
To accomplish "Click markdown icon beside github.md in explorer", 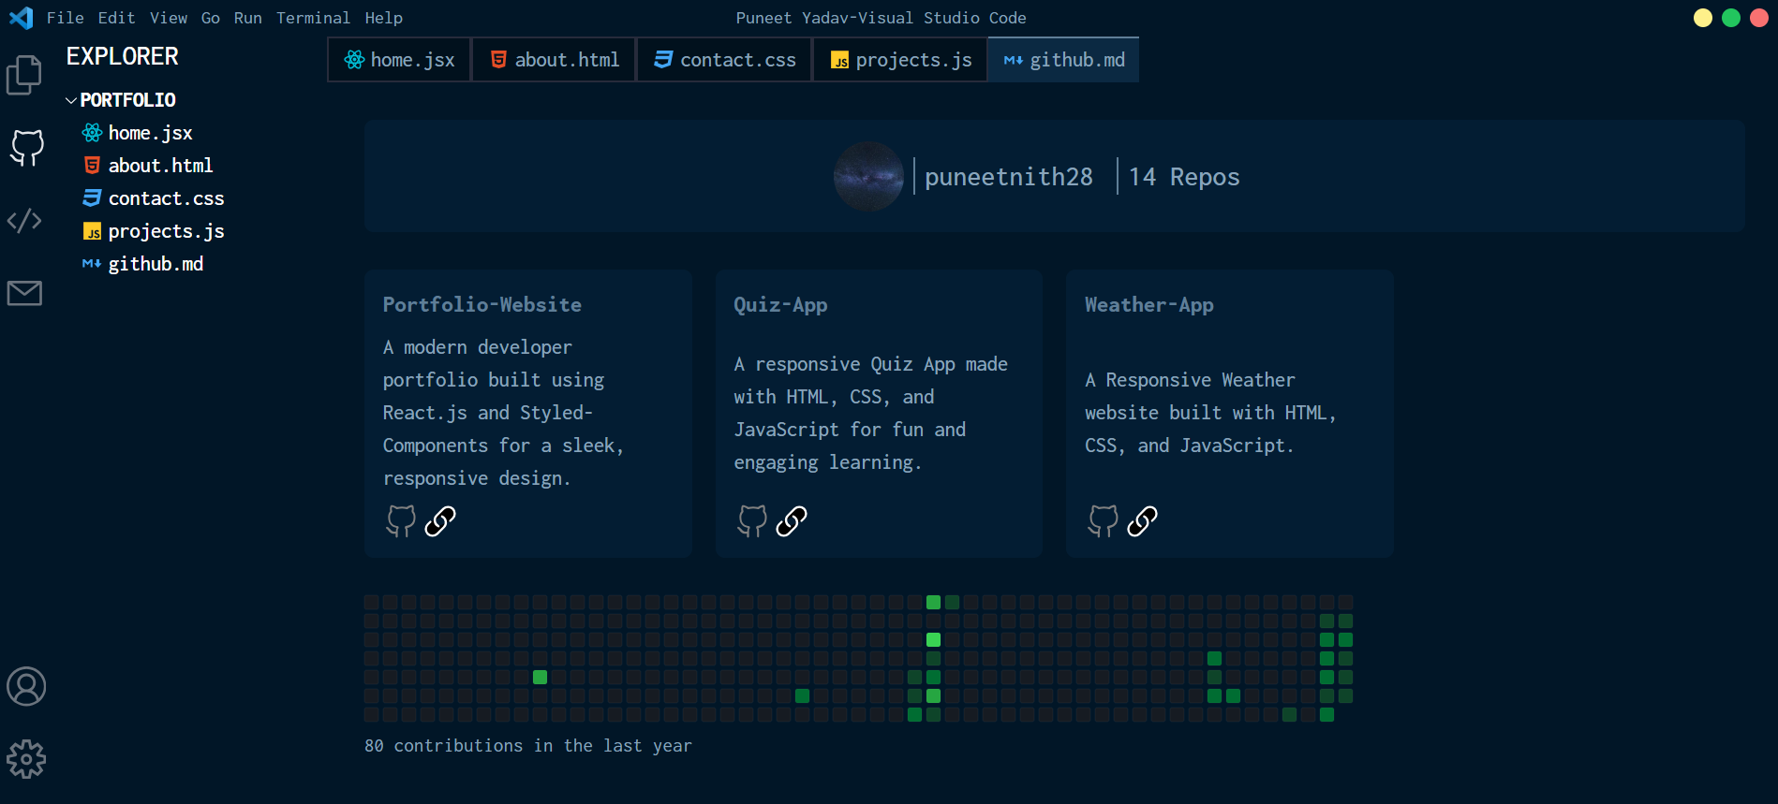I will coord(92,264).
